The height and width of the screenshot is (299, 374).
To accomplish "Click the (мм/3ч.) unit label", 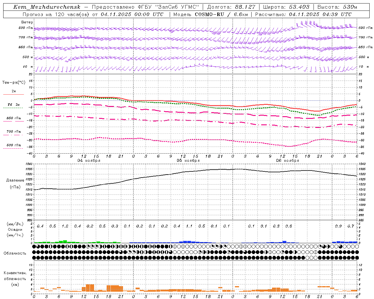I will coord(15,224).
